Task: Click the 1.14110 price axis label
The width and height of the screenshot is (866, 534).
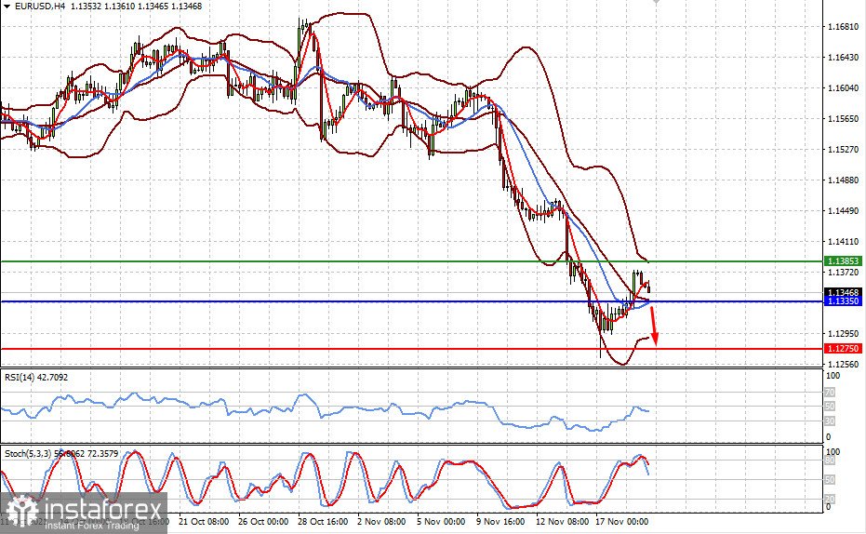Action: pyautogui.click(x=844, y=242)
